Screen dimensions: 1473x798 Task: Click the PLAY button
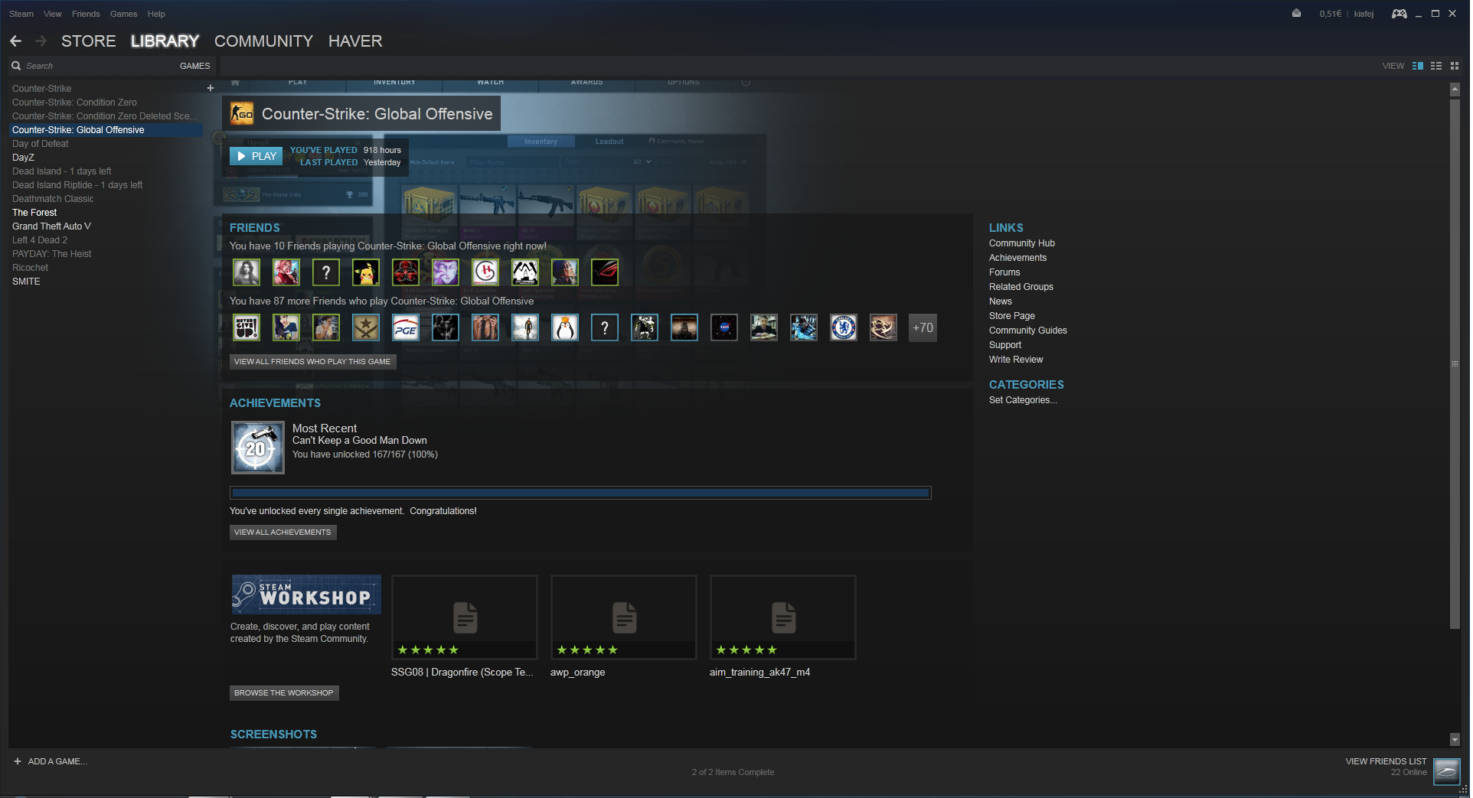256,156
